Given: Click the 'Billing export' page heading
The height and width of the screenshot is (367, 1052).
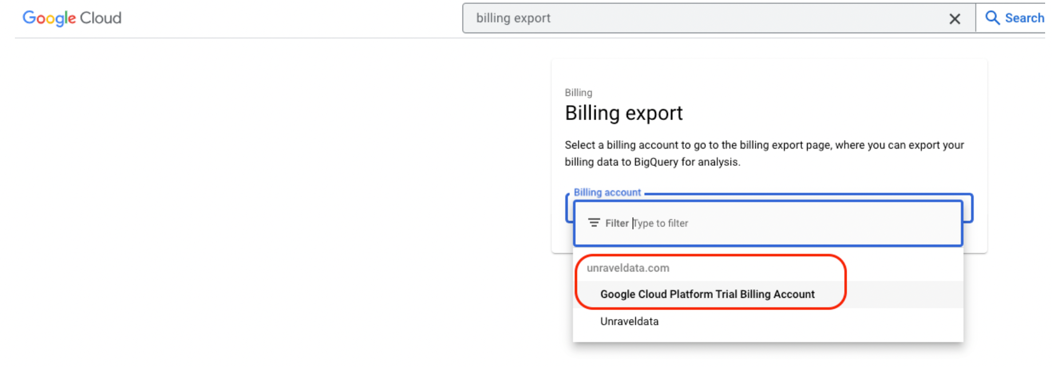Looking at the screenshot, I should (x=623, y=113).
